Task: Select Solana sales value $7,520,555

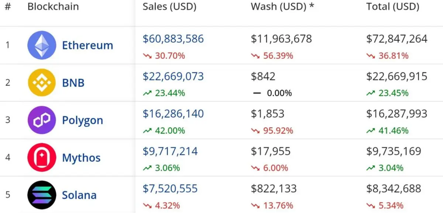Action: pyautogui.click(x=170, y=189)
